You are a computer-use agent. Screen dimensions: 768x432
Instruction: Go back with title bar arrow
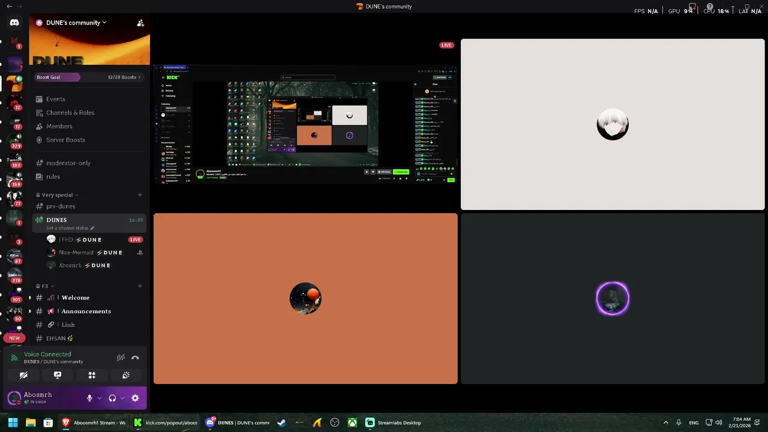point(9,6)
